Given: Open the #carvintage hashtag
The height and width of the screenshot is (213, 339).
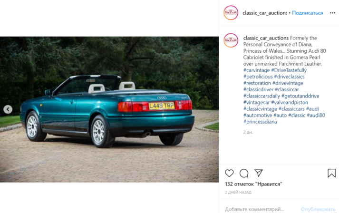Looking at the screenshot, I should pos(256,70).
